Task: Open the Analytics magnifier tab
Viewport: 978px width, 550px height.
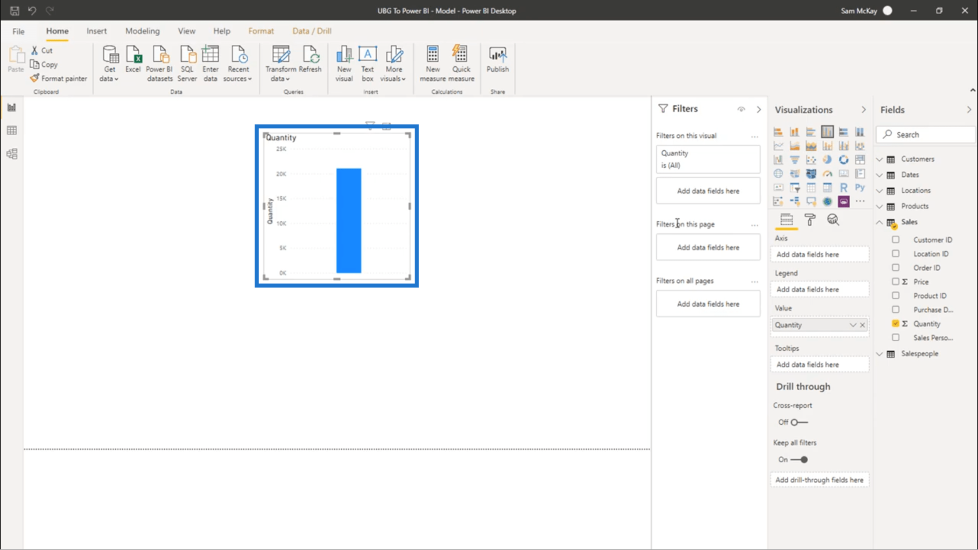Action: point(833,219)
